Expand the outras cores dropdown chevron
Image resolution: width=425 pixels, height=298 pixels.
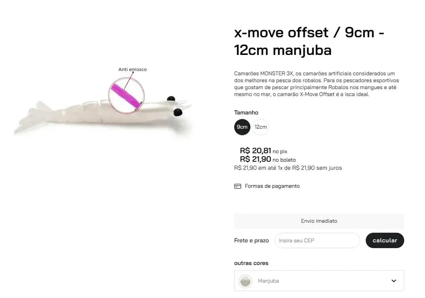pyautogui.click(x=393, y=281)
